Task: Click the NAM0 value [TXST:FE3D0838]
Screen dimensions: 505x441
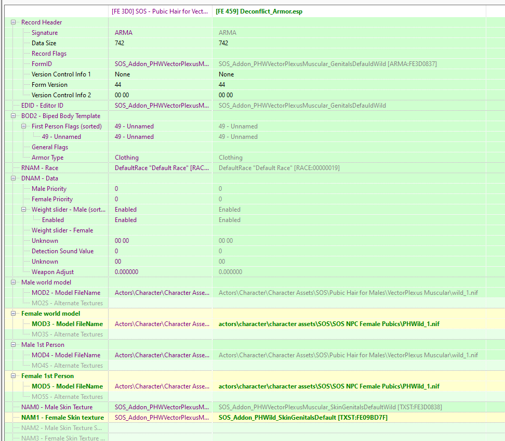Action: tap(330, 407)
